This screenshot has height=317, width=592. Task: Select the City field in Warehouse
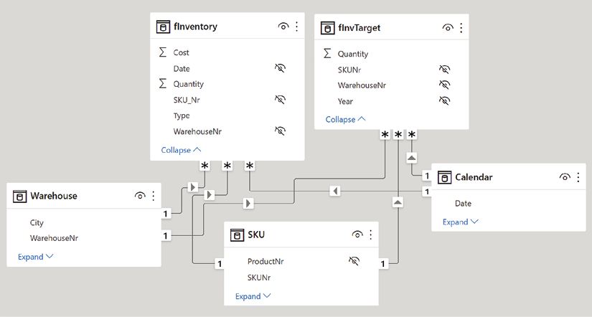click(x=37, y=222)
